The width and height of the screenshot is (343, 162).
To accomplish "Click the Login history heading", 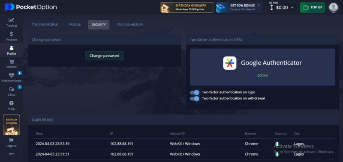I will [x=42, y=120].
